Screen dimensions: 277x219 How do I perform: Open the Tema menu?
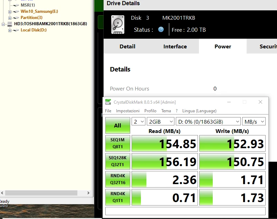(166, 111)
